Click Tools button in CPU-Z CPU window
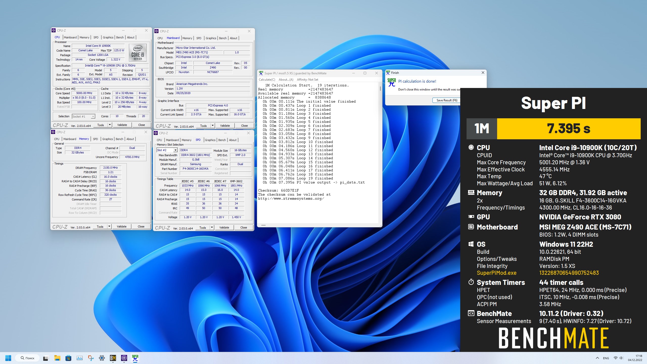The height and width of the screenshot is (364, 647). coord(101,125)
